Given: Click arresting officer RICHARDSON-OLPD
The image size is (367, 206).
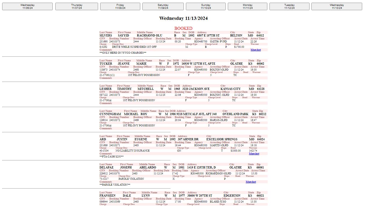Looking at the screenshot, I should point(218,174).
